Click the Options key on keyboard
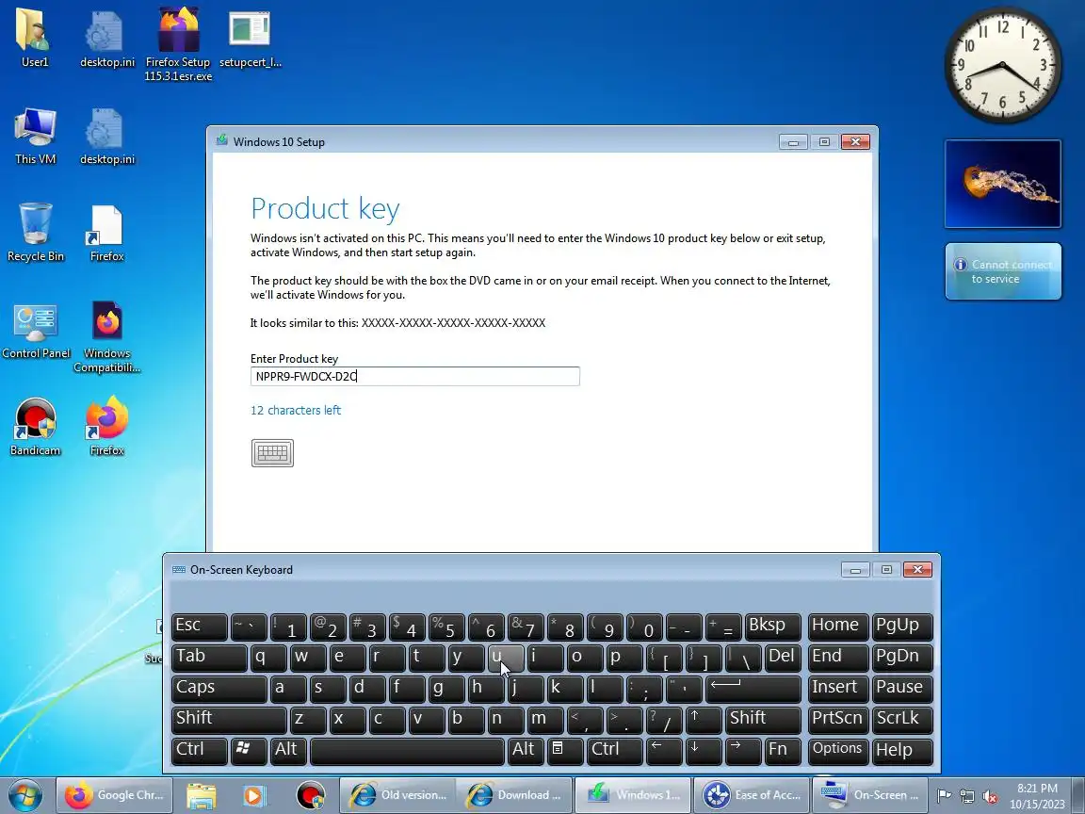The image size is (1085, 814). point(838,751)
